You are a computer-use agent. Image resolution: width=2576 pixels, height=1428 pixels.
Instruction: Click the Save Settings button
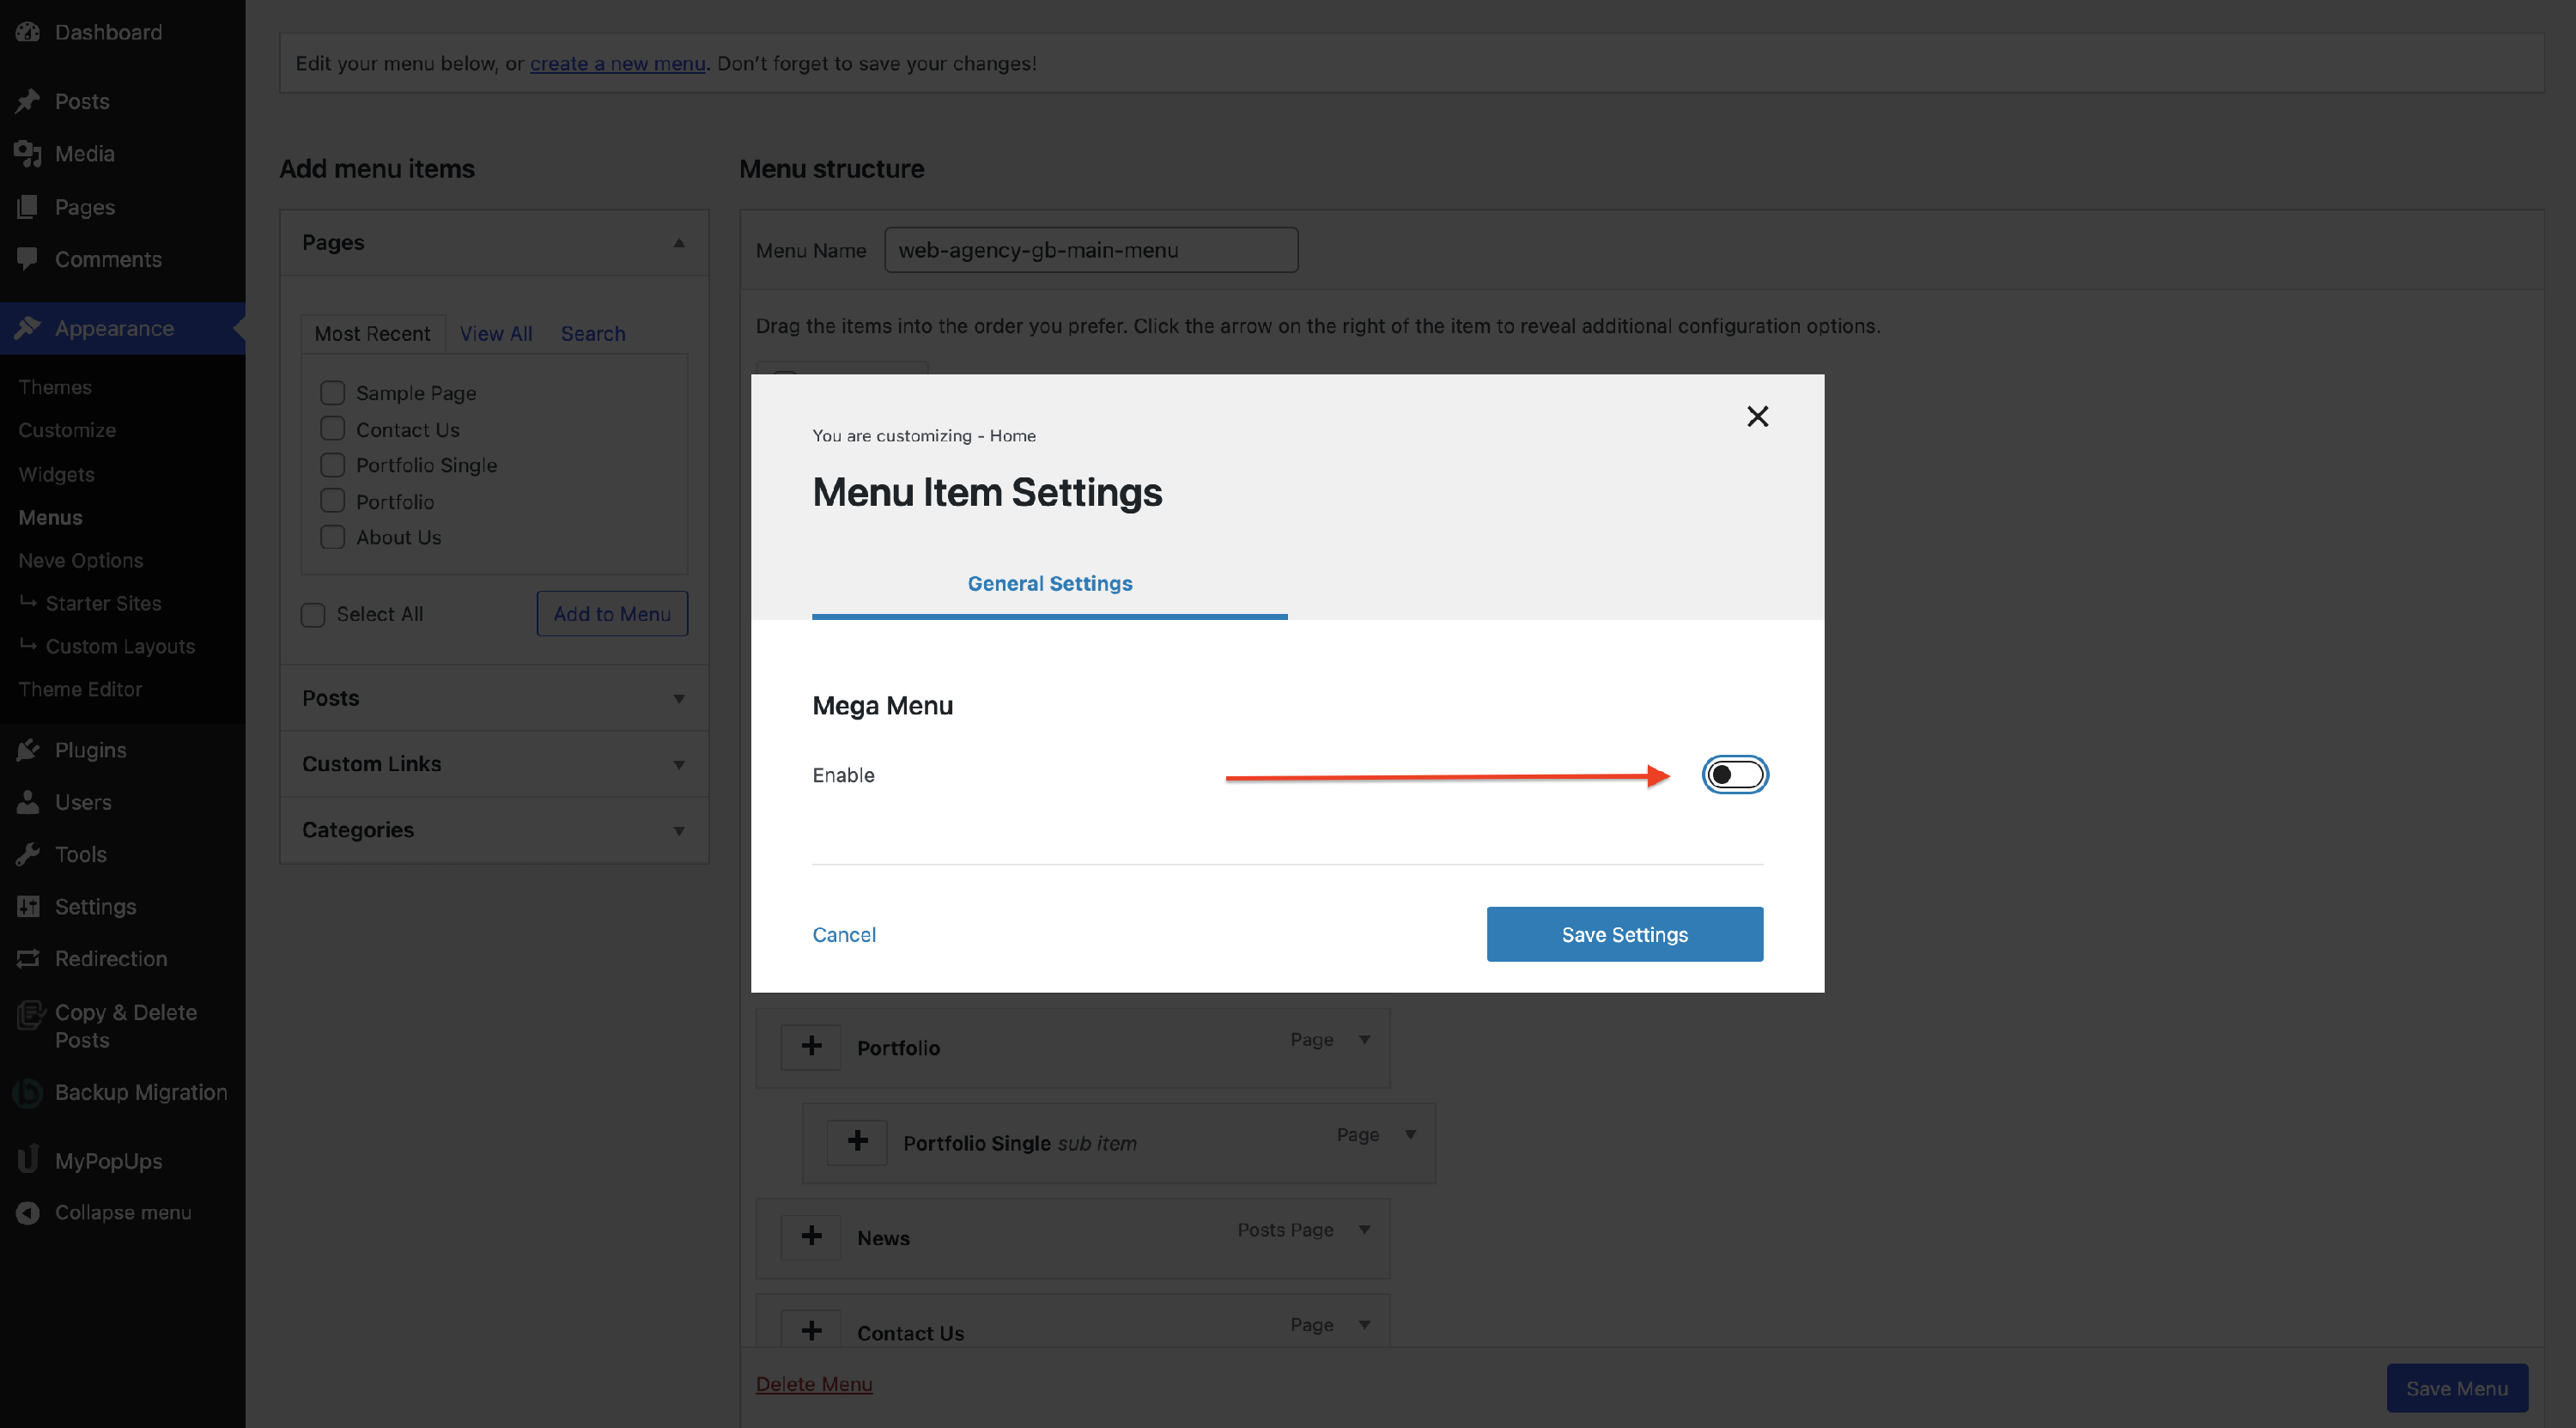(1624, 934)
